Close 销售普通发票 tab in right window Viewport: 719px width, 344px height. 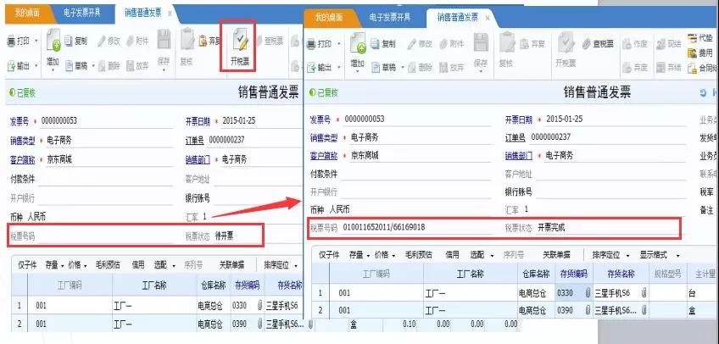point(488,18)
